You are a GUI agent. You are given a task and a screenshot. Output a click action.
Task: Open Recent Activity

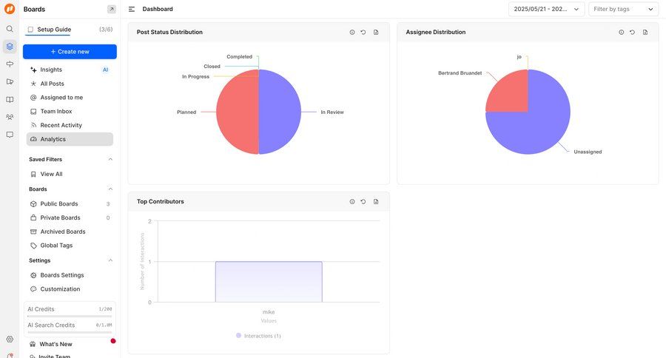[70, 125]
